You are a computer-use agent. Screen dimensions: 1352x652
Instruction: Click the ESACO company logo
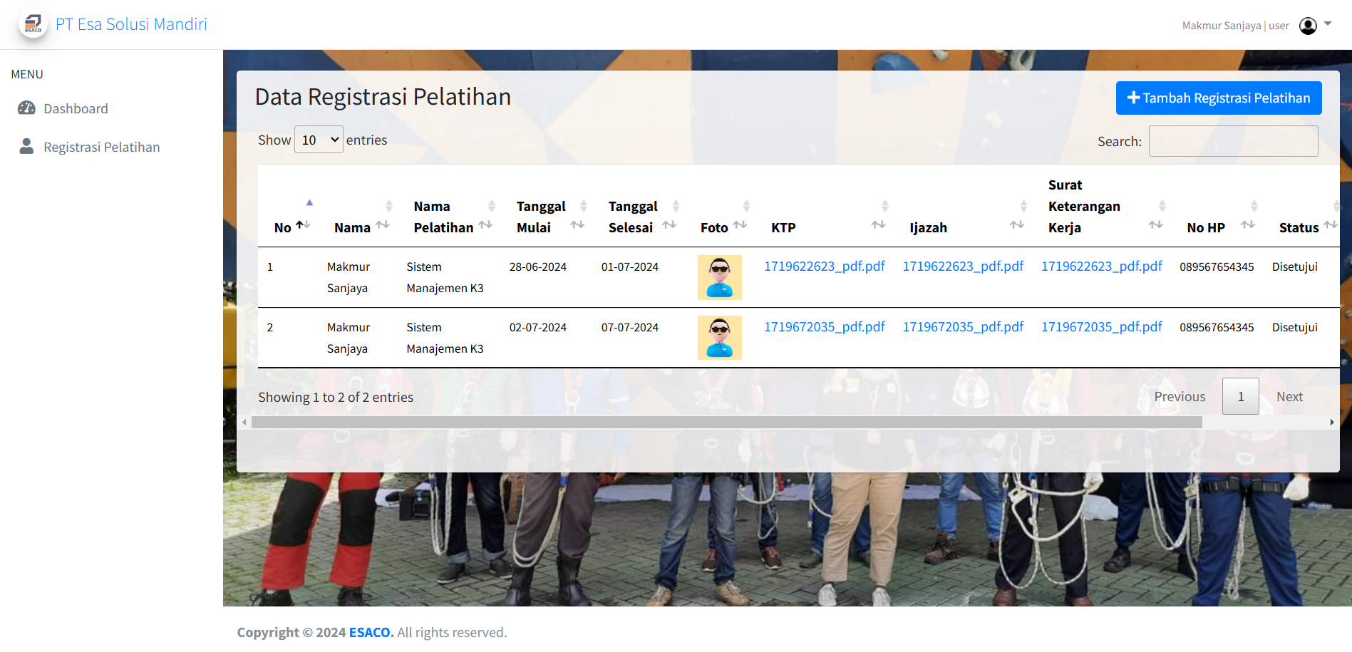33,24
